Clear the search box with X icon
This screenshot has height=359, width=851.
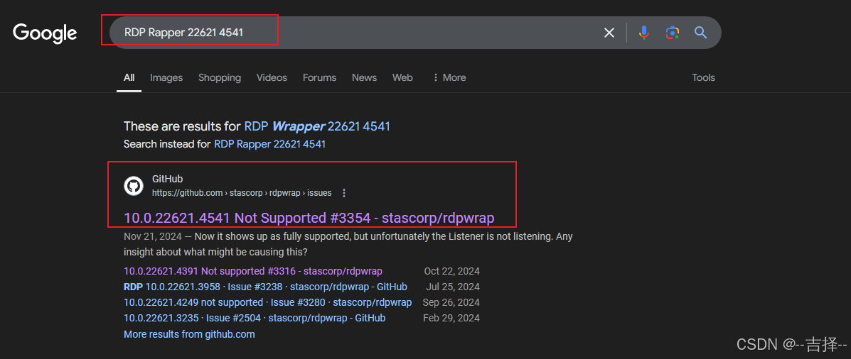[609, 33]
